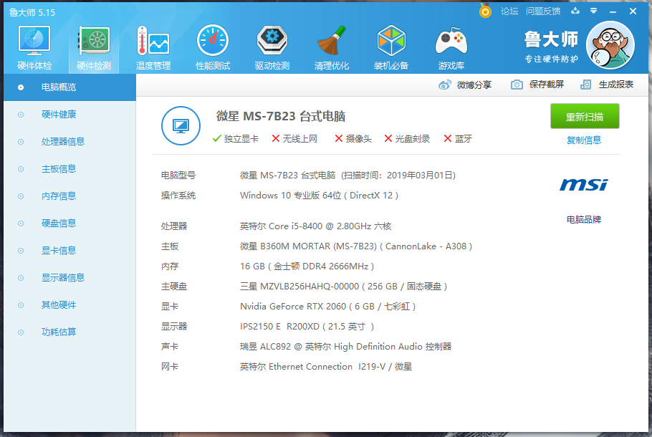Select 显卡信息 in sidebar
Viewport: 652px width, 437px height.
click(x=70, y=251)
